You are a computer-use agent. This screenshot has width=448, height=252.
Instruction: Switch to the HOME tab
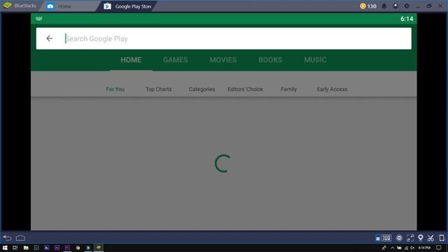point(131,60)
